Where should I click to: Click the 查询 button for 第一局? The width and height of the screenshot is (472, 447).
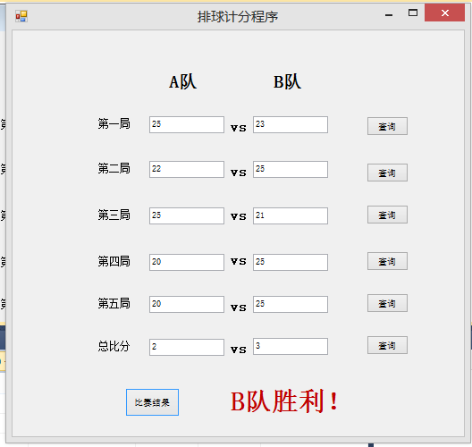pos(387,126)
